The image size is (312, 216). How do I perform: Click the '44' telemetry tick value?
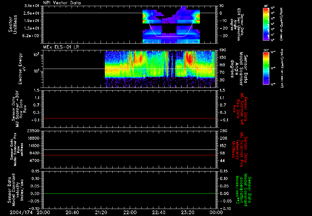(222, 160)
